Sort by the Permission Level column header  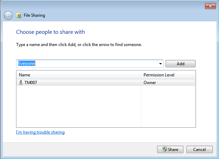pyautogui.click(x=168, y=75)
